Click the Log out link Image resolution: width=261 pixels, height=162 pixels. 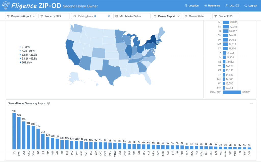click(251, 6)
